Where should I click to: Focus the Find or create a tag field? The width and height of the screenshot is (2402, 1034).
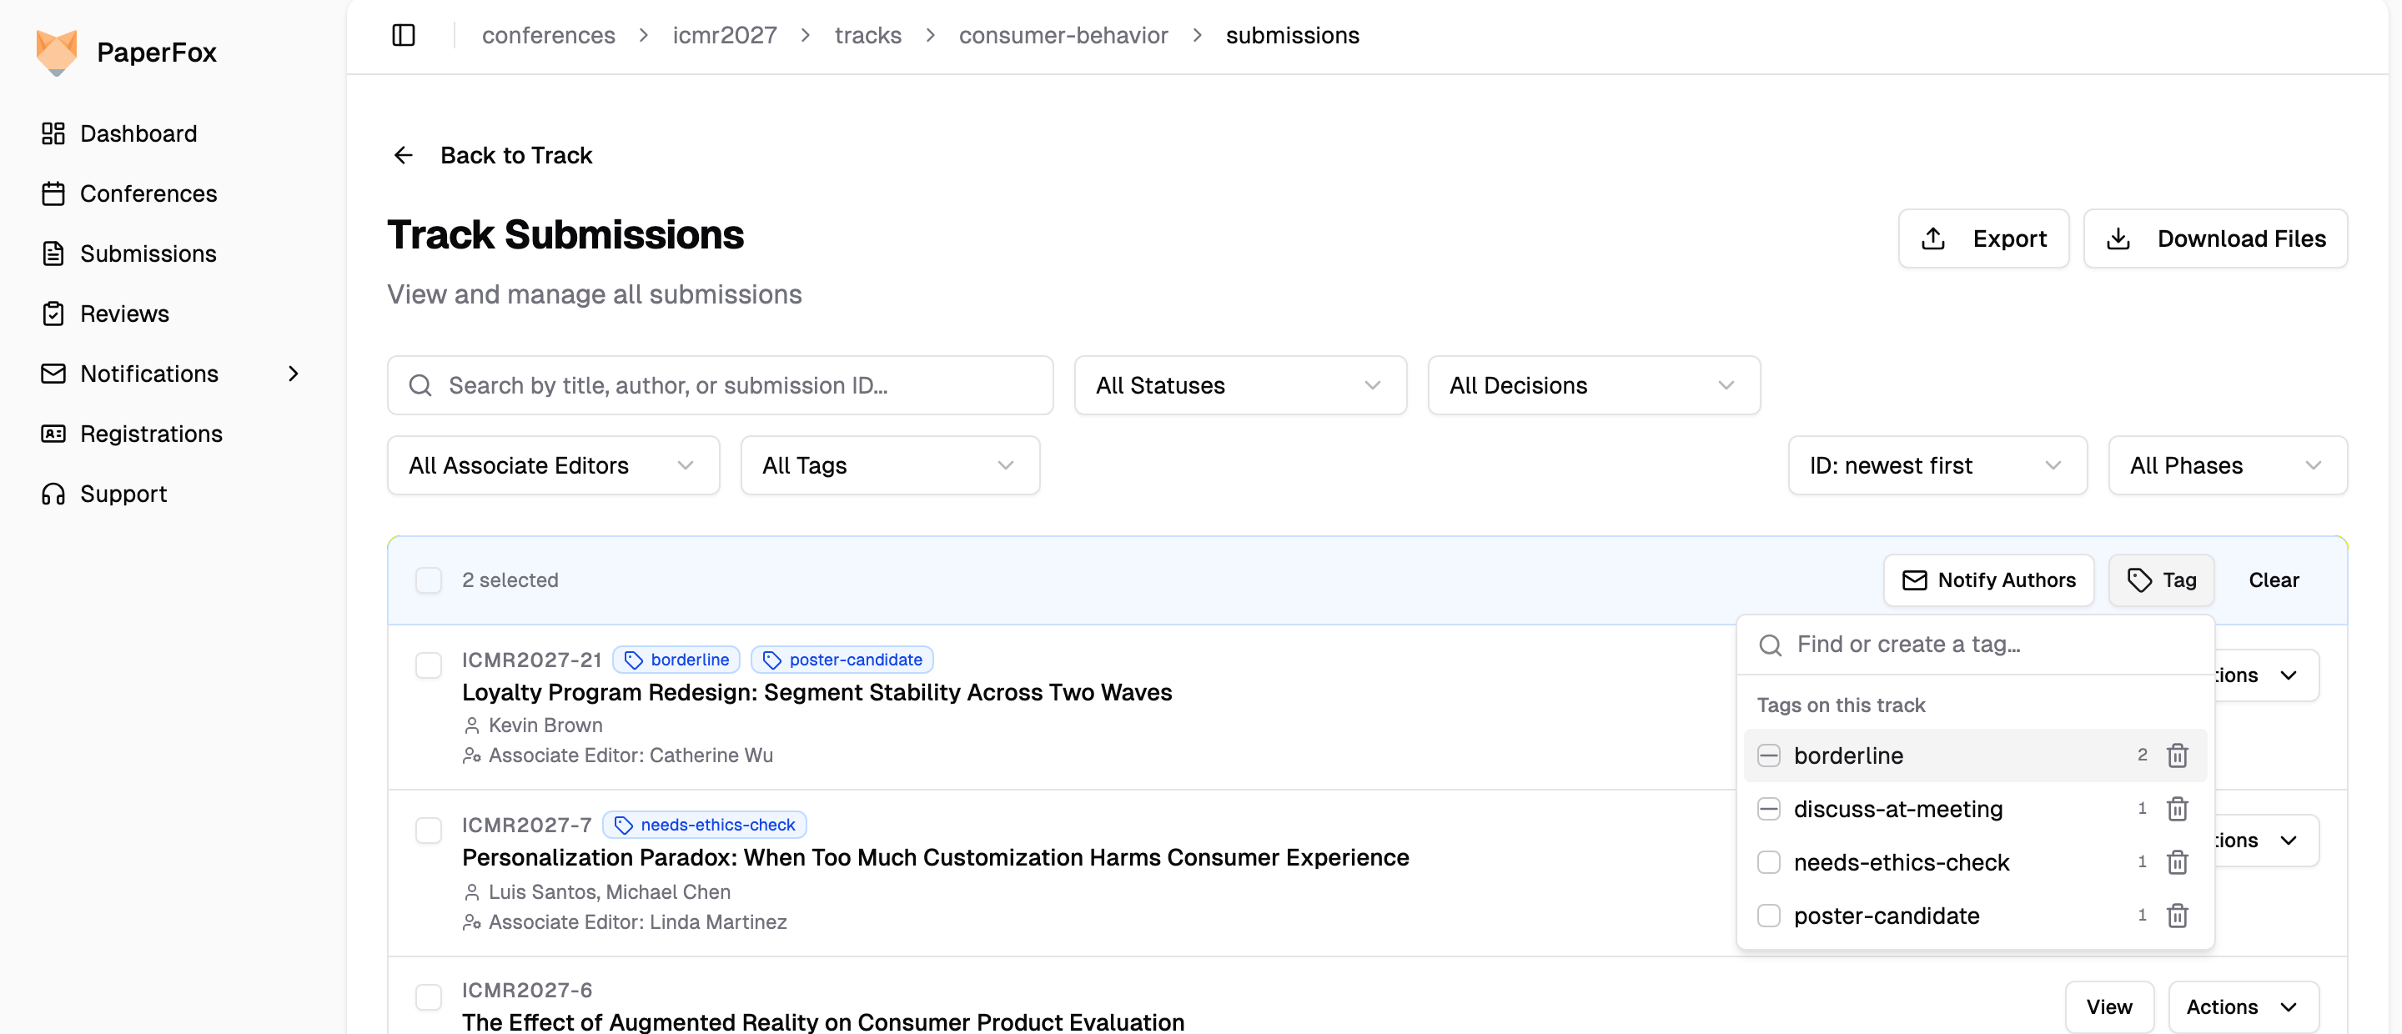click(1975, 645)
